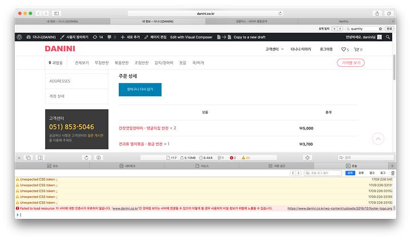This screenshot has height=240, width=411.
Task: Go to previous find match
Action: tap(334, 29)
